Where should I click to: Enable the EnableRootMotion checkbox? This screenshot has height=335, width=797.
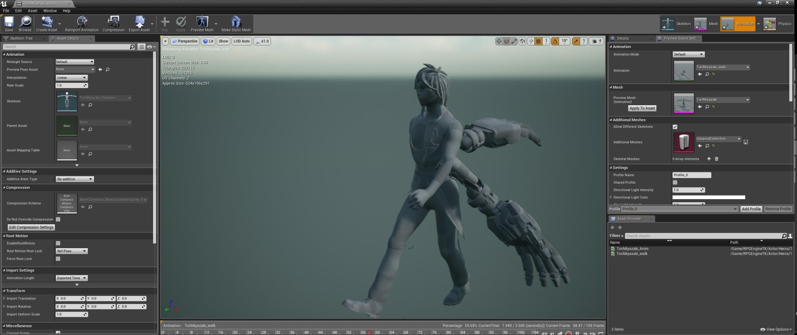(x=58, y=243)
